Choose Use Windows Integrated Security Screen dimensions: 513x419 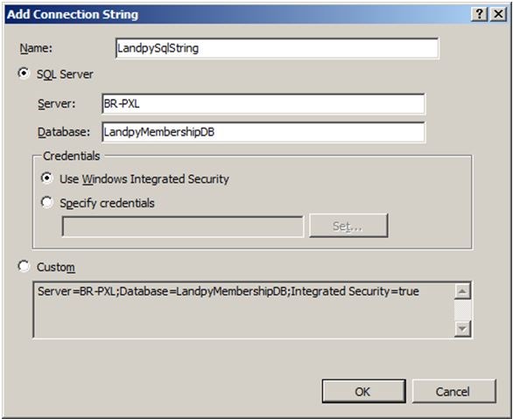[x=46, y=178]
